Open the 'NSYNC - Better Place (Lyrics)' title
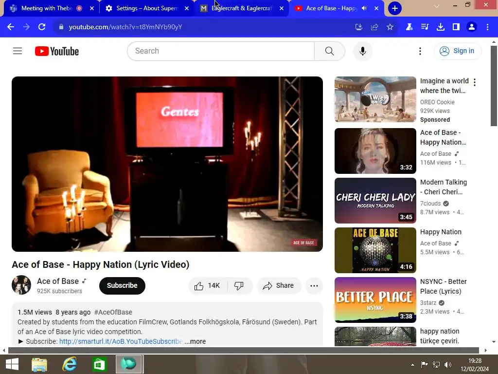498x374 pixels. pyautogui.click(x=444, y=286)
